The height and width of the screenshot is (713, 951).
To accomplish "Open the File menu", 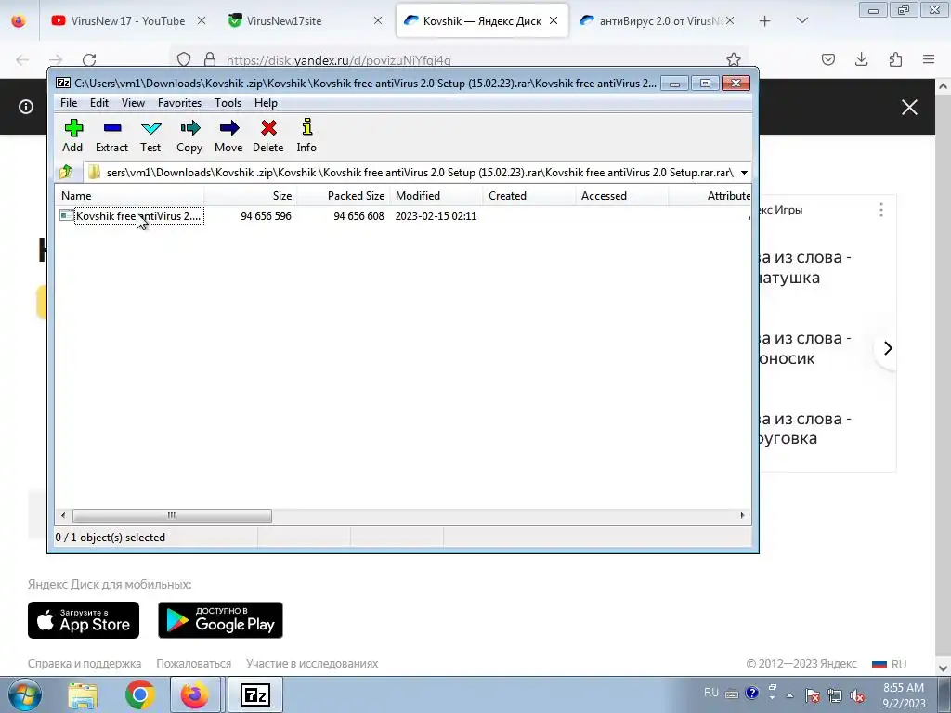I will (69, 103).
